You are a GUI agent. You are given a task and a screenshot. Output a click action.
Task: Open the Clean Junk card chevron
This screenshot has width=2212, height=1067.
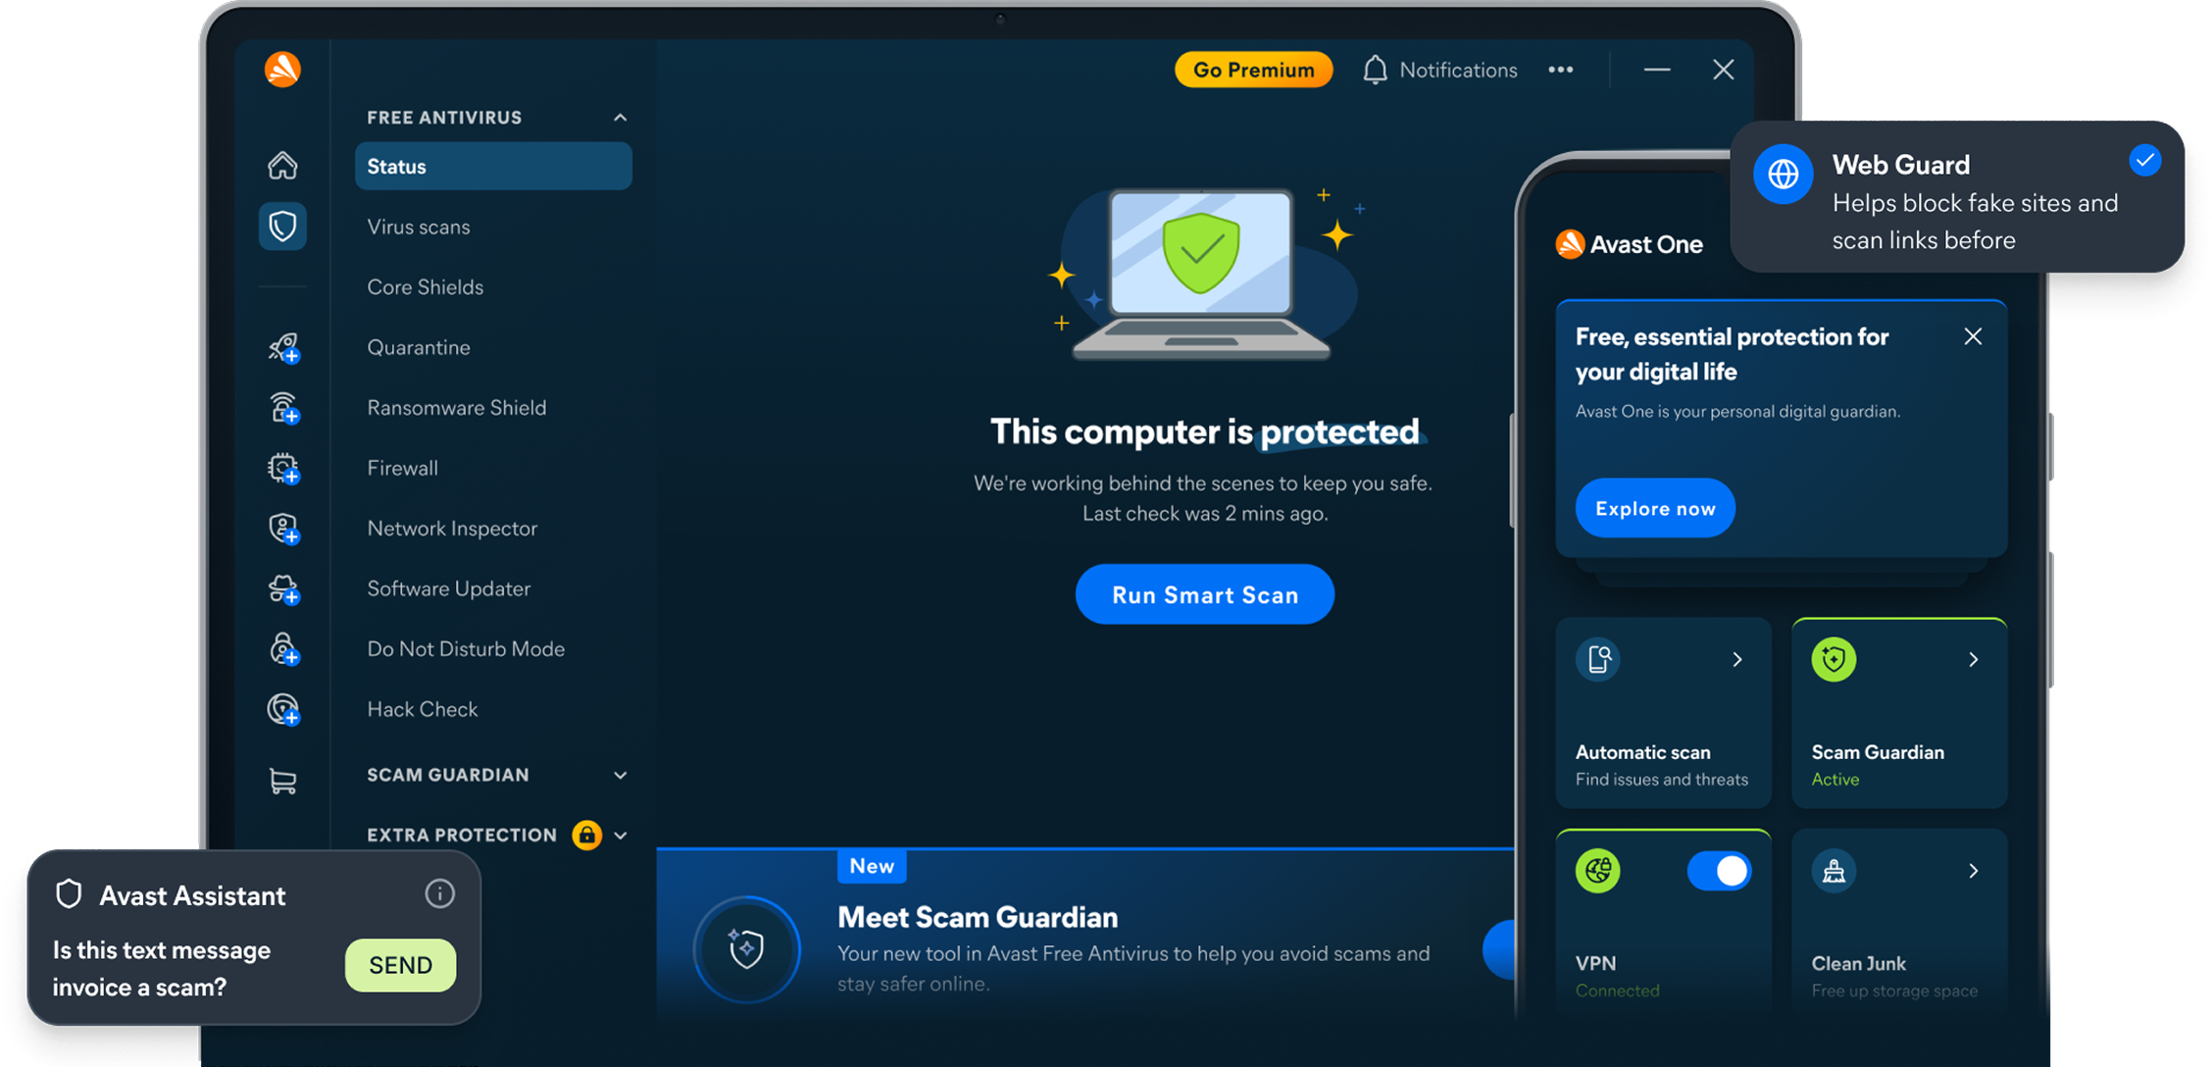1974,871
